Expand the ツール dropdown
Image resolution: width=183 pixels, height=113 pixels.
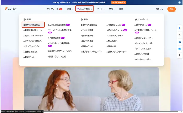coord(100,9)
